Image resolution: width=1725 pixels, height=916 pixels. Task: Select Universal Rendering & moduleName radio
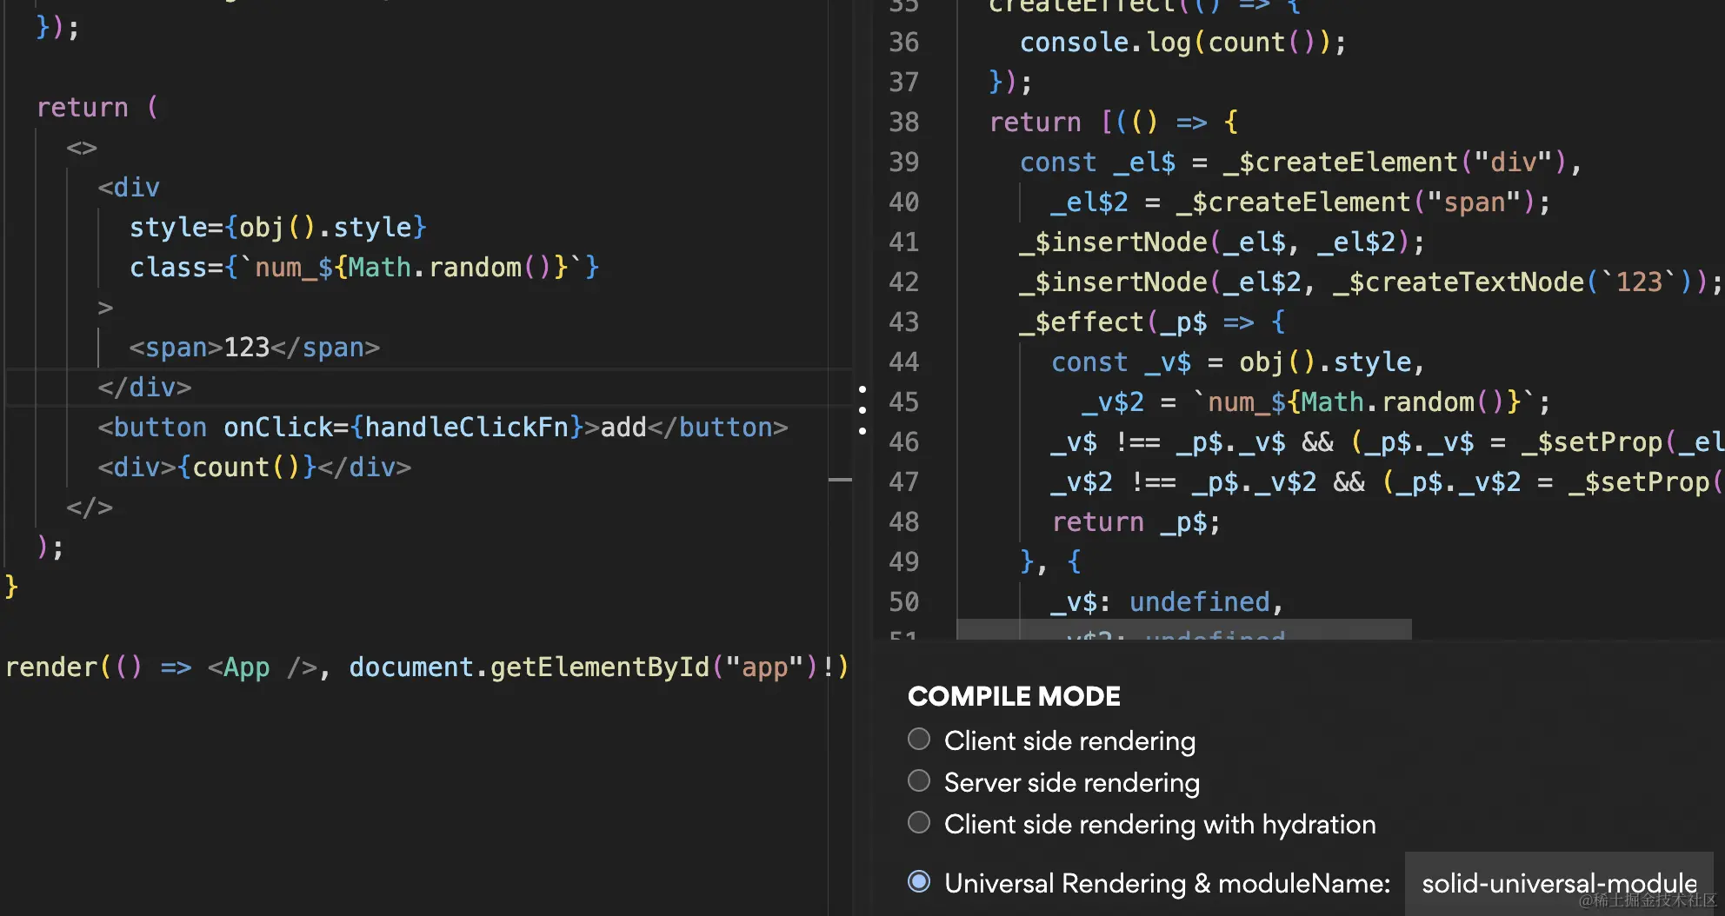tap(919, 882)
